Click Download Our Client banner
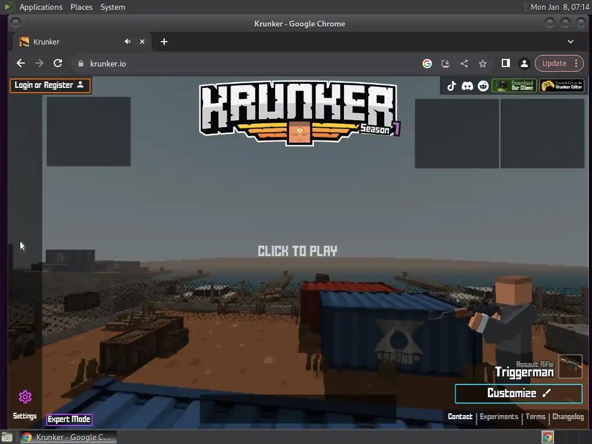Viewport: 592px width, 444px height. tap(514, 86)
